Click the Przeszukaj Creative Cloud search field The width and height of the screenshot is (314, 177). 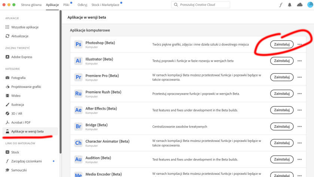[201, 5]
